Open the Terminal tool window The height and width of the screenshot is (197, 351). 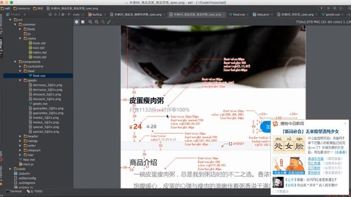pos(14,191)
